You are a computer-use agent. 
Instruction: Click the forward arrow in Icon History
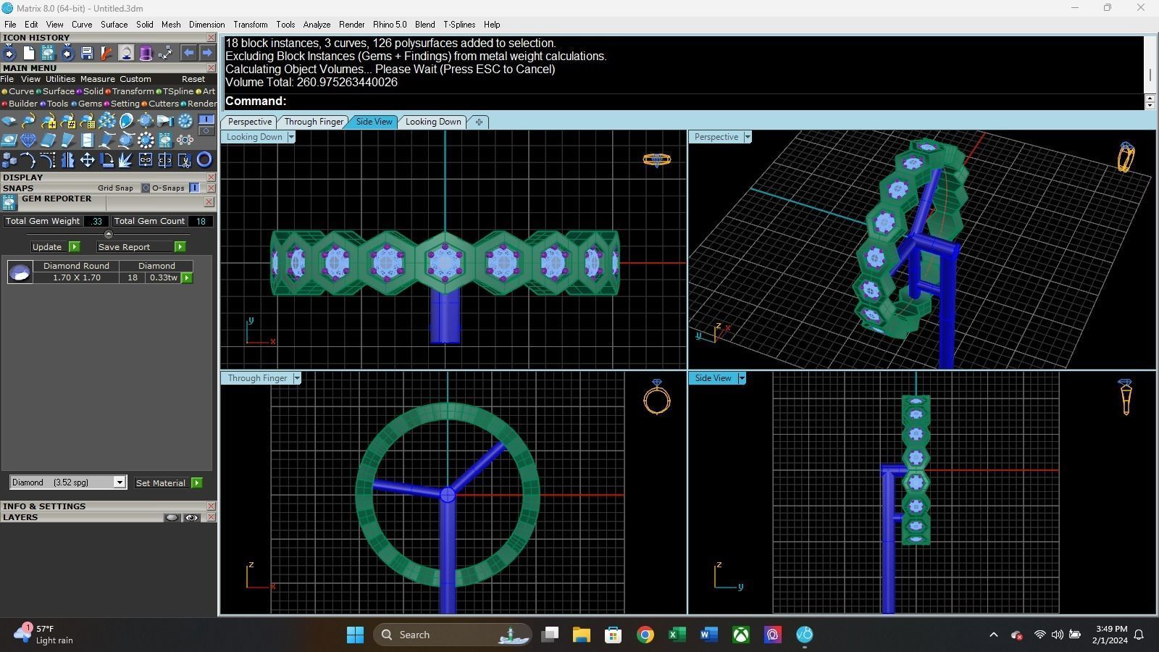click(x=207, y=53)
